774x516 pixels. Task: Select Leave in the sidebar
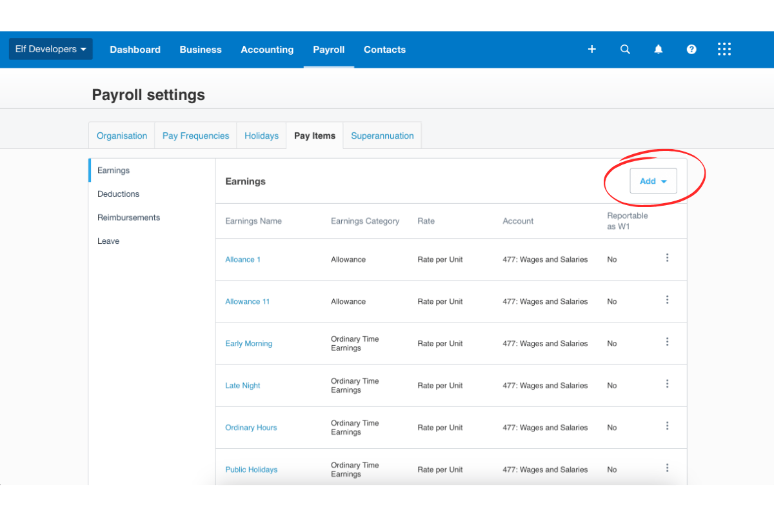108,241
